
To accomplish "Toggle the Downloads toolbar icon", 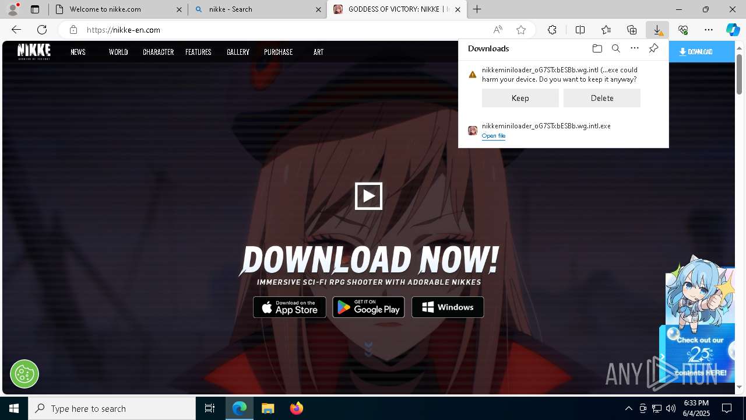I will (657, 30).
